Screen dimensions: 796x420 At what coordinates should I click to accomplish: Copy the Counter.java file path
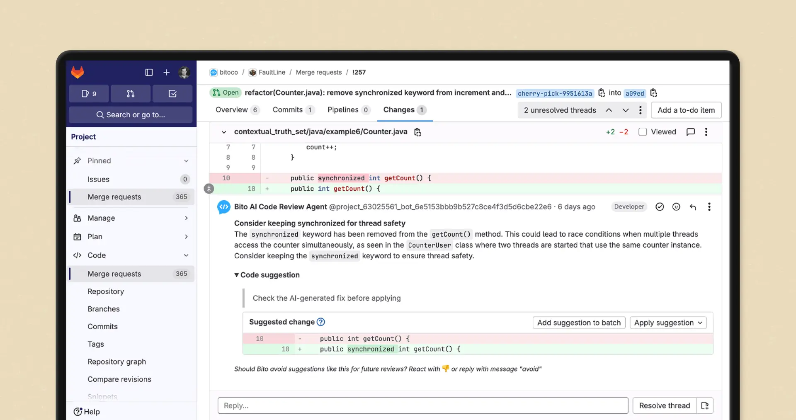[417, 132]
